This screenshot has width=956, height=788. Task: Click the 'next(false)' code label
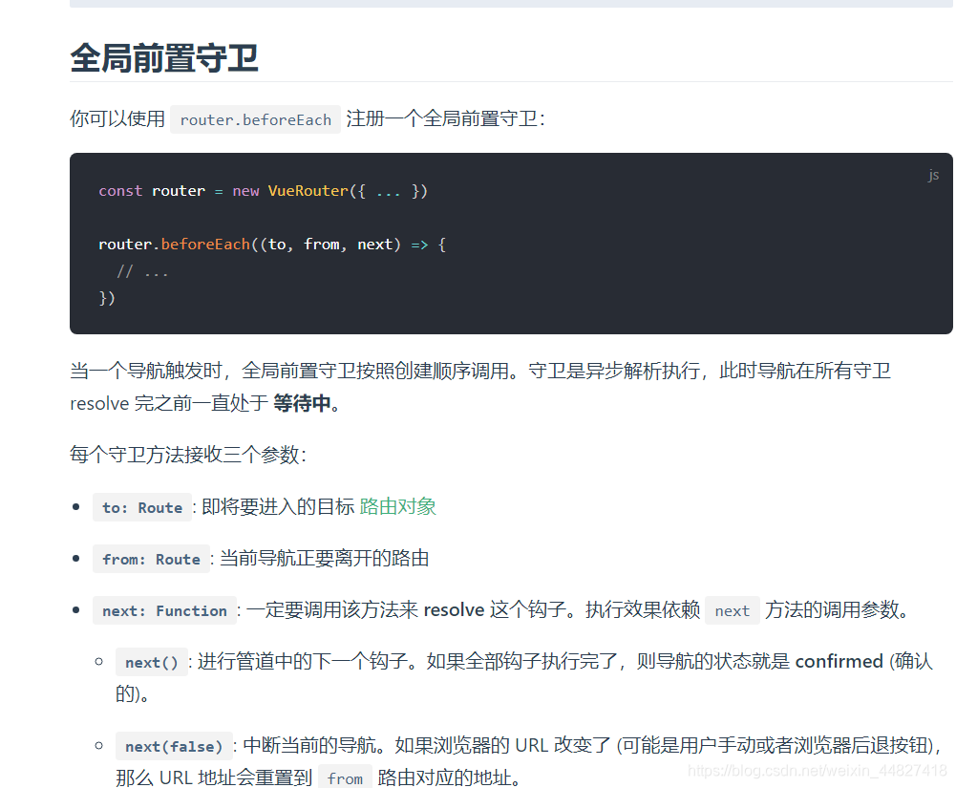[174, 746]
